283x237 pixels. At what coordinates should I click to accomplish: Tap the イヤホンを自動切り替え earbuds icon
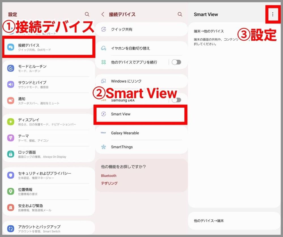coord(104,48)
